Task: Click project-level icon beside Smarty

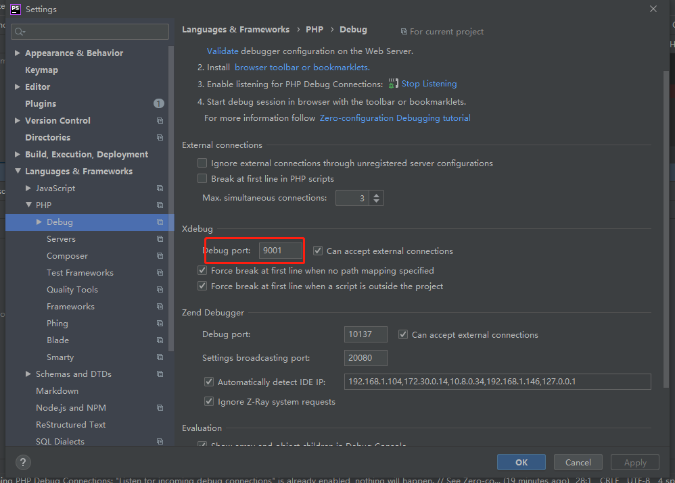Action: (160, 357)
